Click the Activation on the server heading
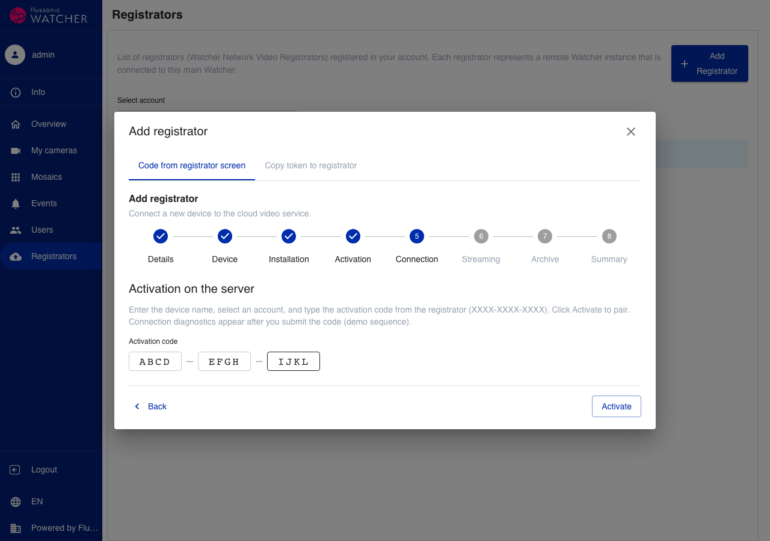This screenshot has width=770, height=541. 192,289
